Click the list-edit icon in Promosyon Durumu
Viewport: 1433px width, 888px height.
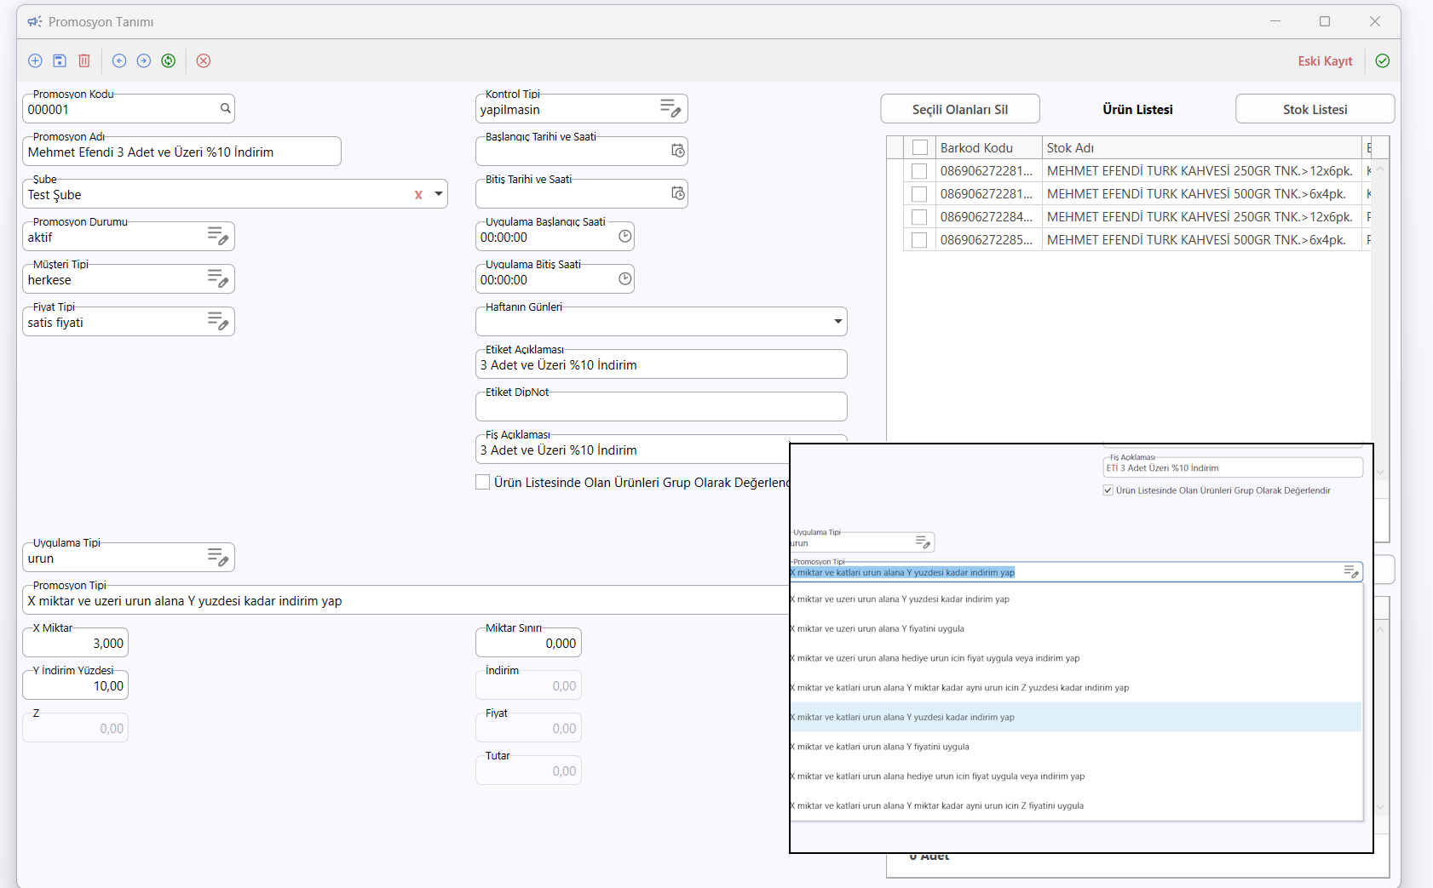point(218,236)
